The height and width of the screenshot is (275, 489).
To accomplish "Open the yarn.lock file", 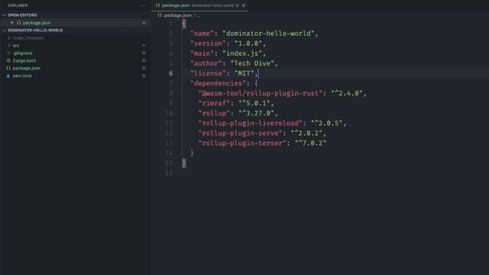I will tap(22, 76).
